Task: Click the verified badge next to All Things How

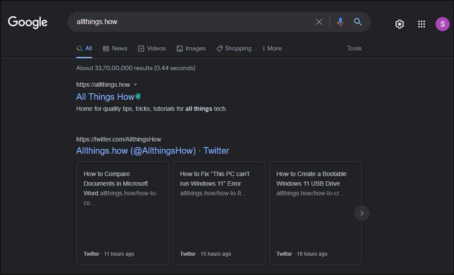Action: tap(138, 96)
